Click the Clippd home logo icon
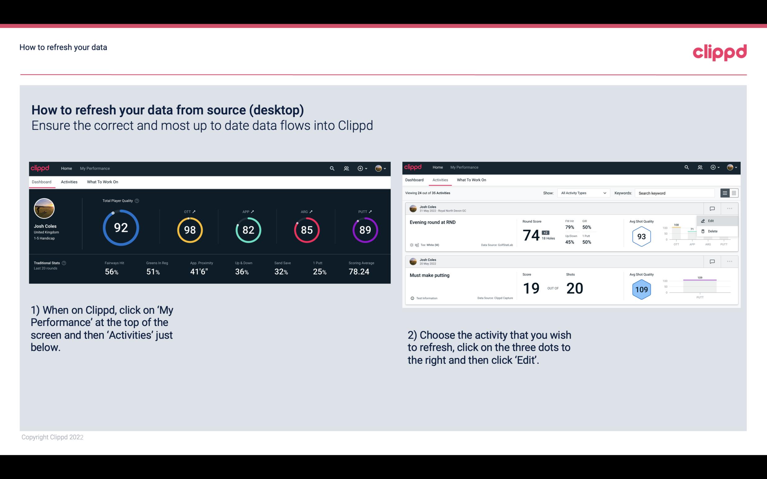Screen dimensions: 767x479 [x=40, y=168]
